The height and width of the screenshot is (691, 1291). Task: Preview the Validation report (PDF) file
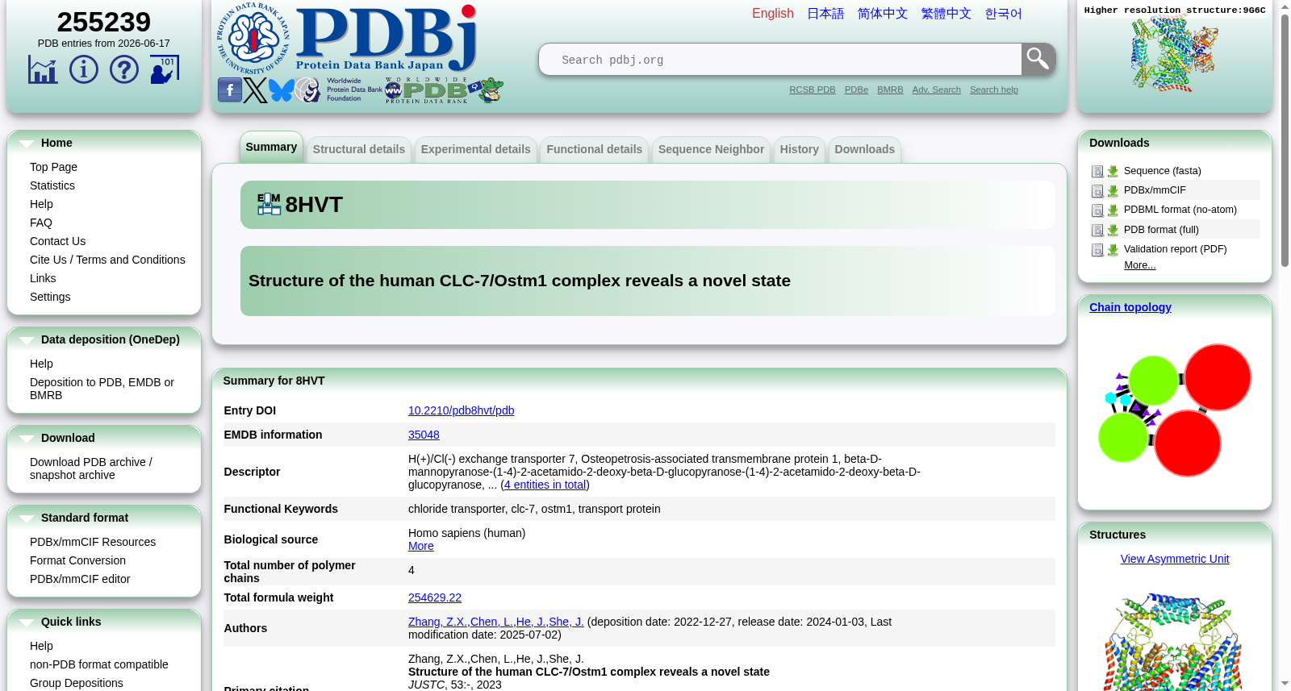[x=1097, y=250]
